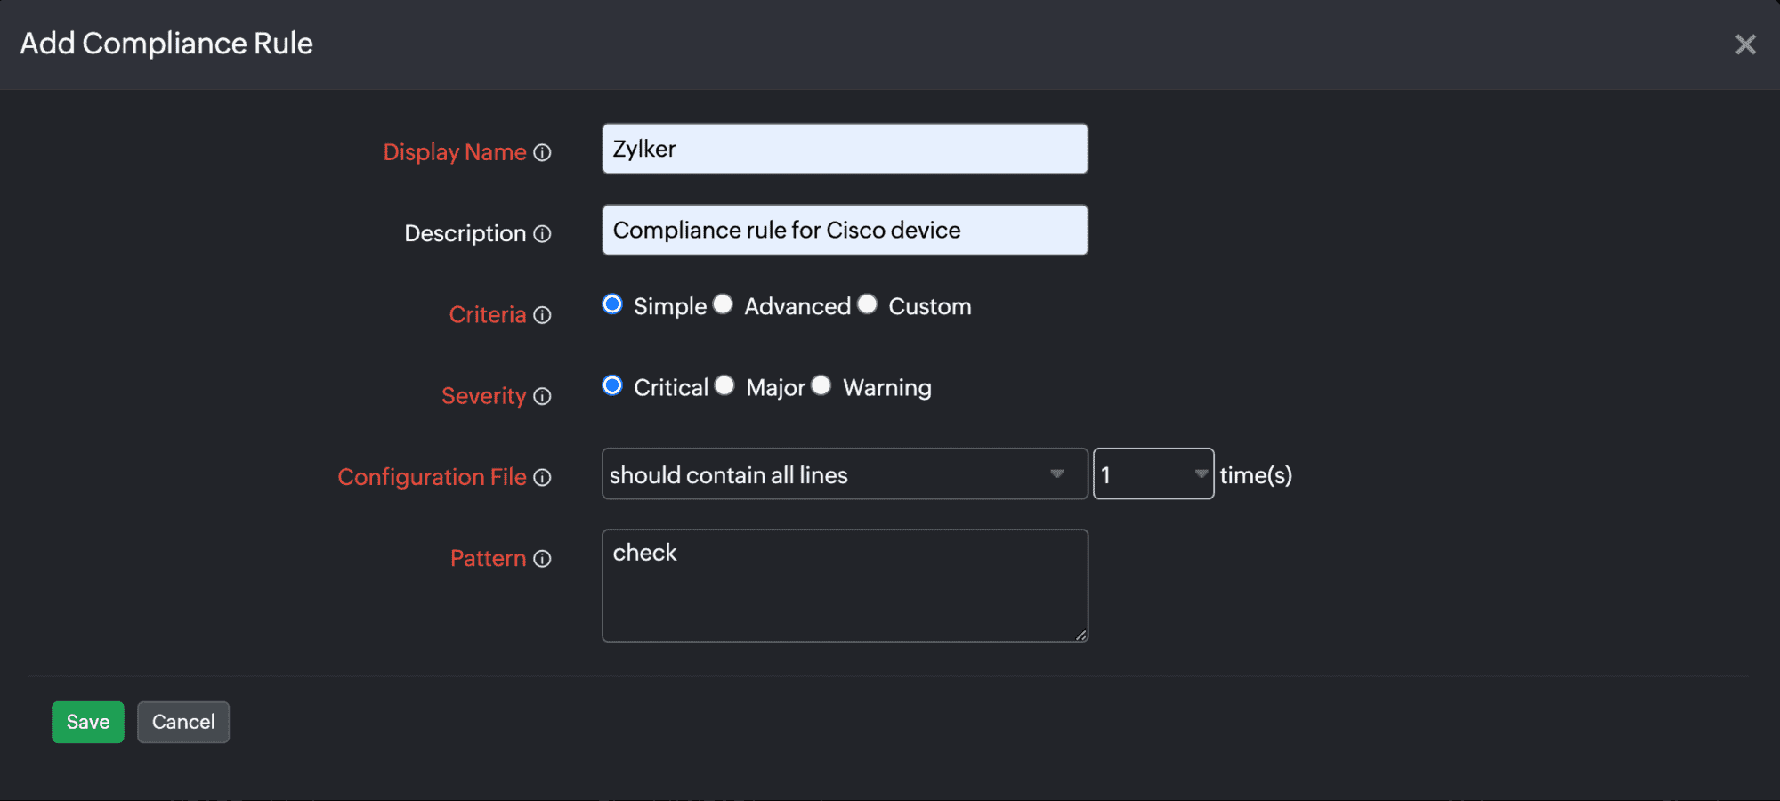The image size is (1780, 801).
Task: Open the 'should contain all lines' dropdown
Action: (844, 474)
